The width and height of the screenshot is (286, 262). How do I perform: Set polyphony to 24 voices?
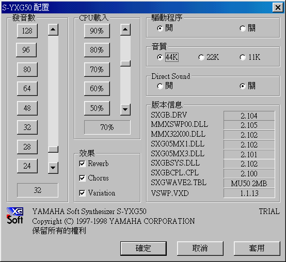coord(27,166)
